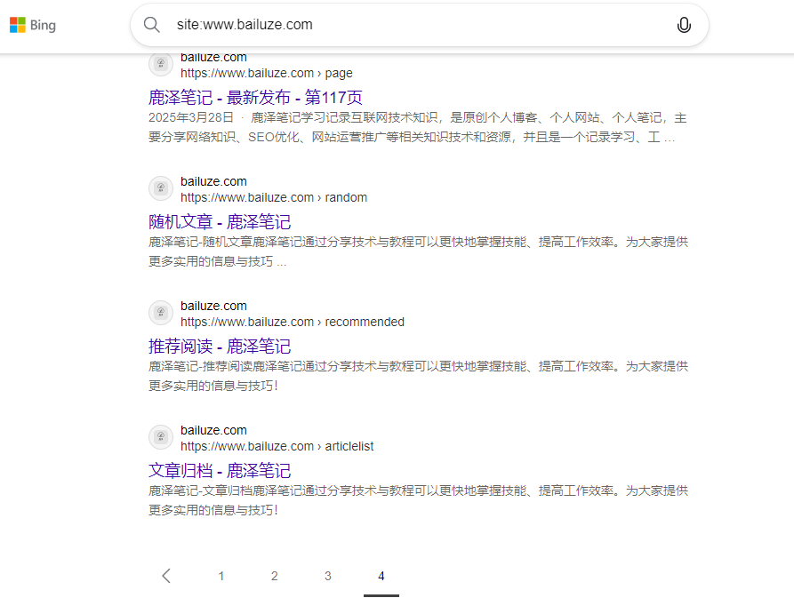Select pagination page 2
The height and width of the screenshot is (606, 794).
[x=274, y=576]
